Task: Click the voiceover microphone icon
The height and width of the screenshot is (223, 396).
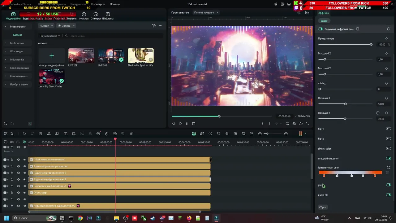Action: click(x=227, y=134)
